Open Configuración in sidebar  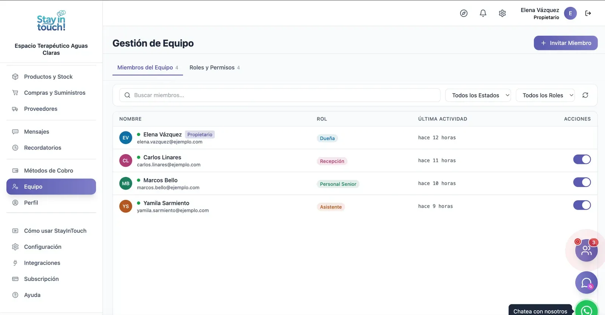(51, 247)
